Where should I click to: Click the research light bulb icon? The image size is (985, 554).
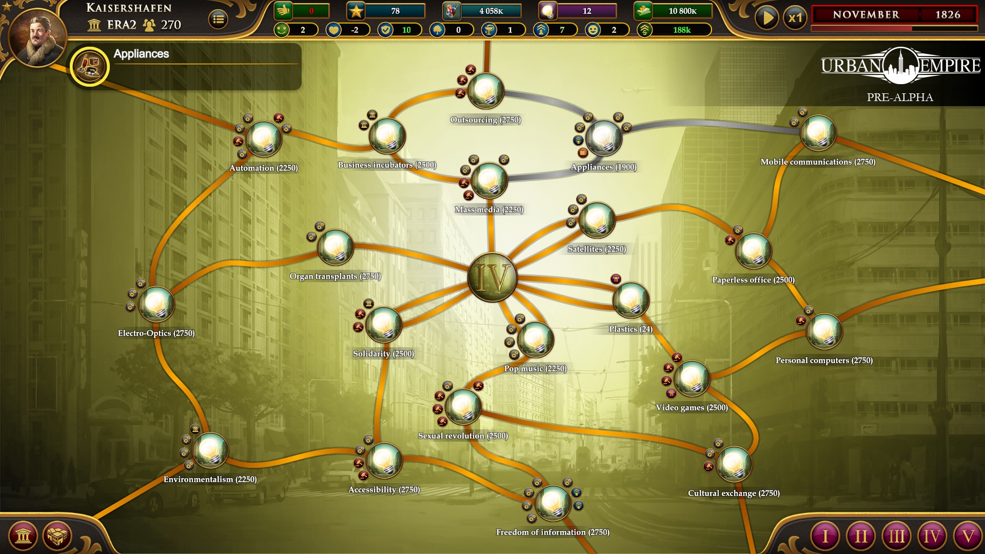point(548,11)
